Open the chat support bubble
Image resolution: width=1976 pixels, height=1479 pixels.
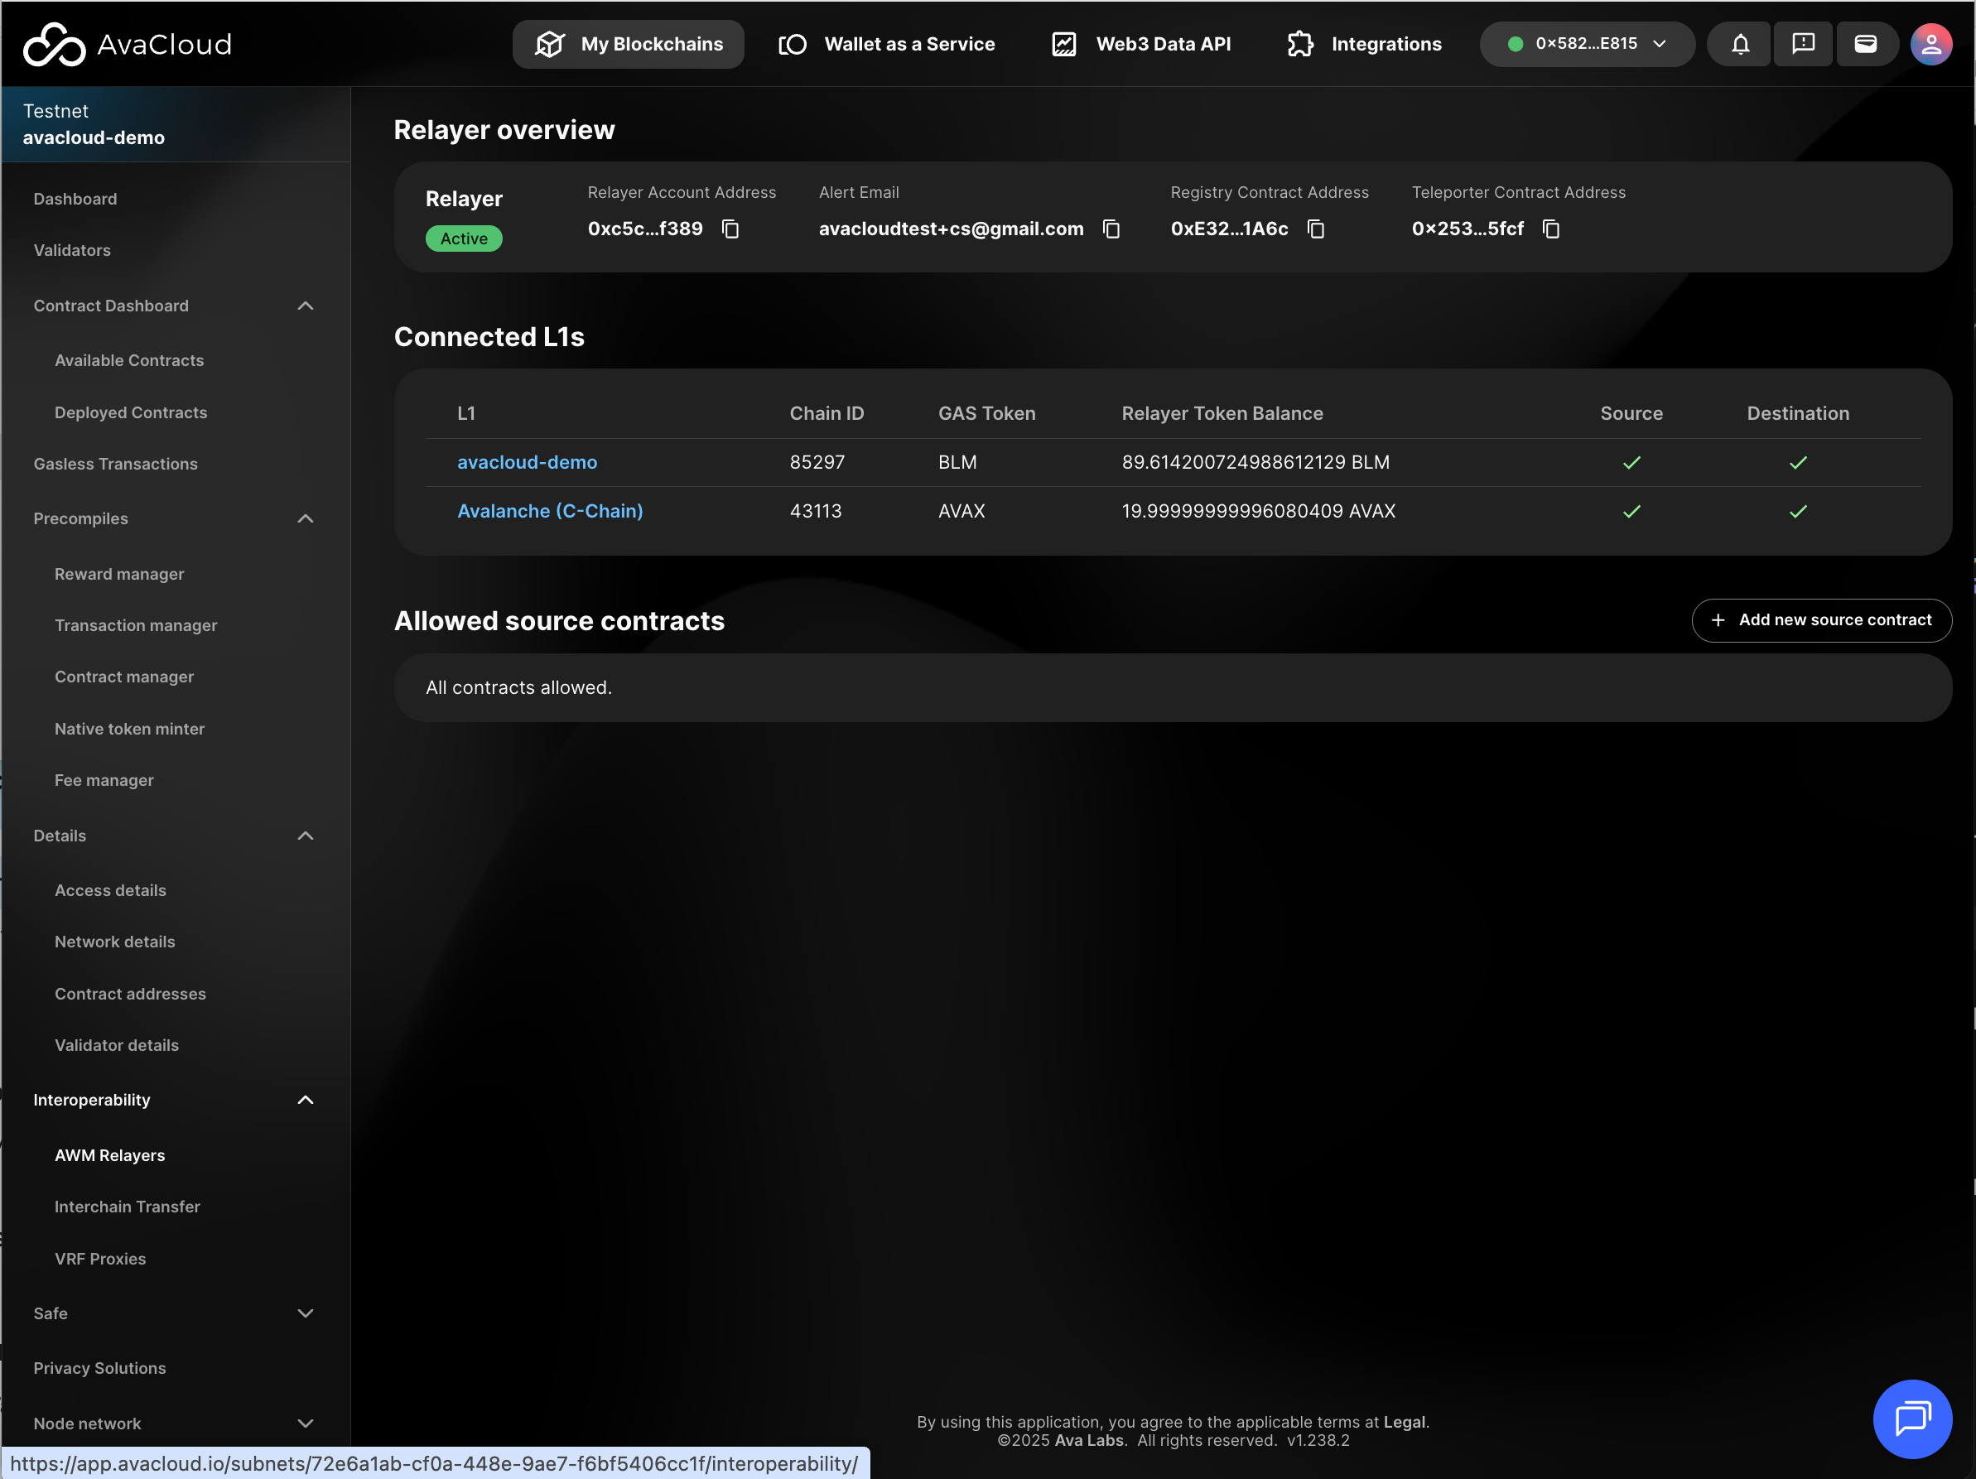pyautogui.click(x=1911, y=1418)
